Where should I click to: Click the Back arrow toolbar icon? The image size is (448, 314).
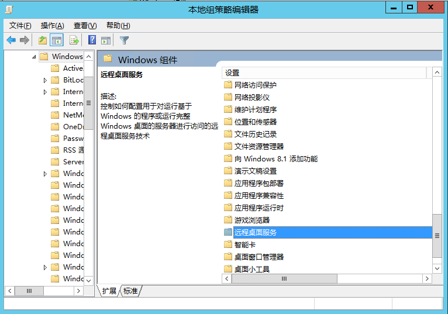[x=11, y=40]
